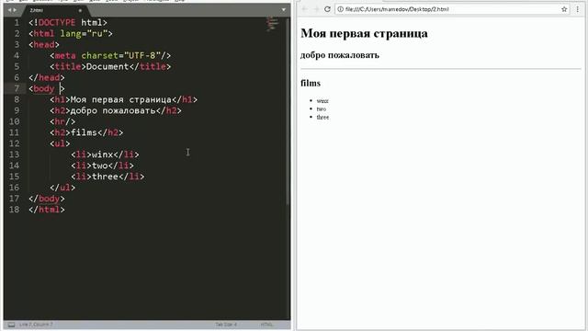Click the site information icon in address bar
Viewport: 588px width, 331px height.
pyautogui.click(x=340, y=9)
